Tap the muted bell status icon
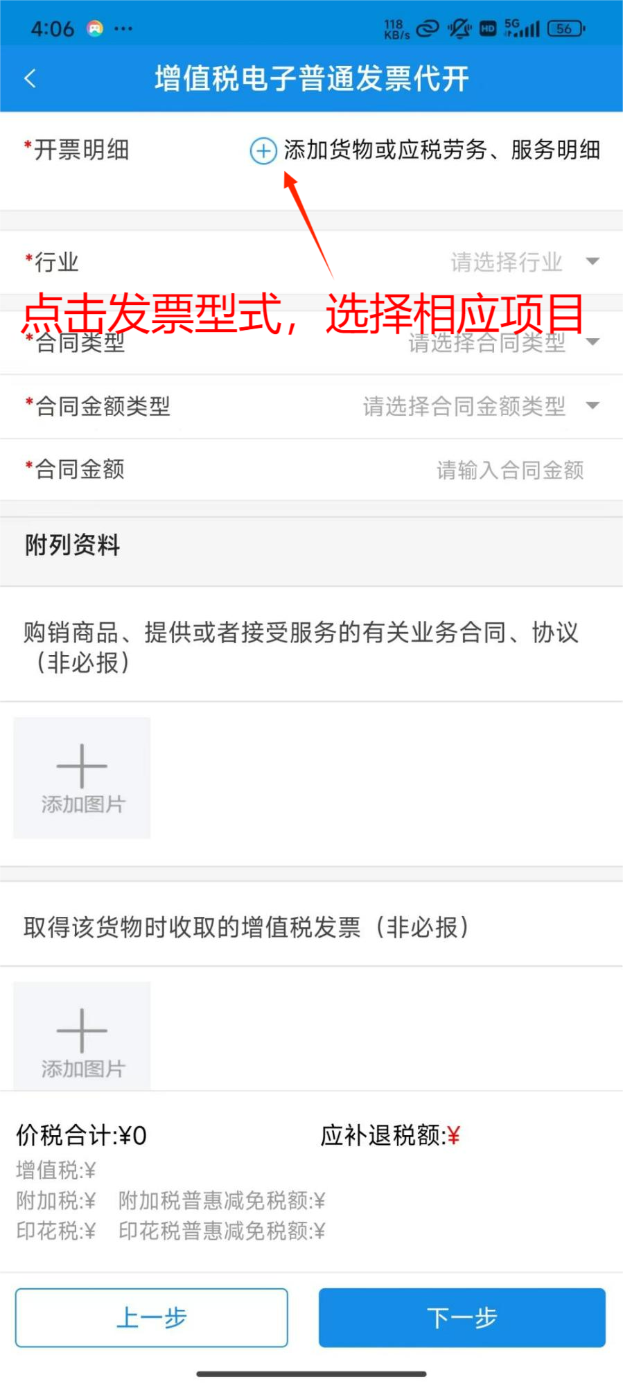 pyautogui.click(x=459, y=28)
